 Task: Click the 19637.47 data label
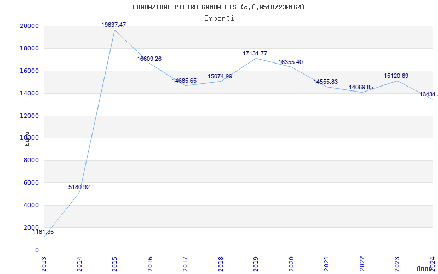(x=114, y=25)
